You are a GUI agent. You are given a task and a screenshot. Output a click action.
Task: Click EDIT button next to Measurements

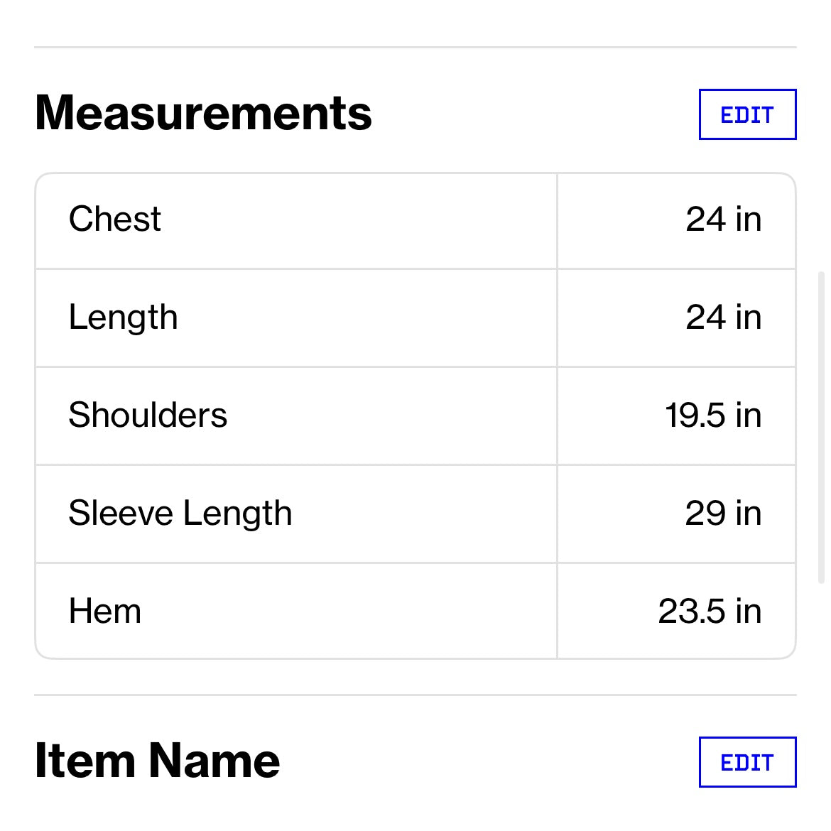click(x=747, y=114)
